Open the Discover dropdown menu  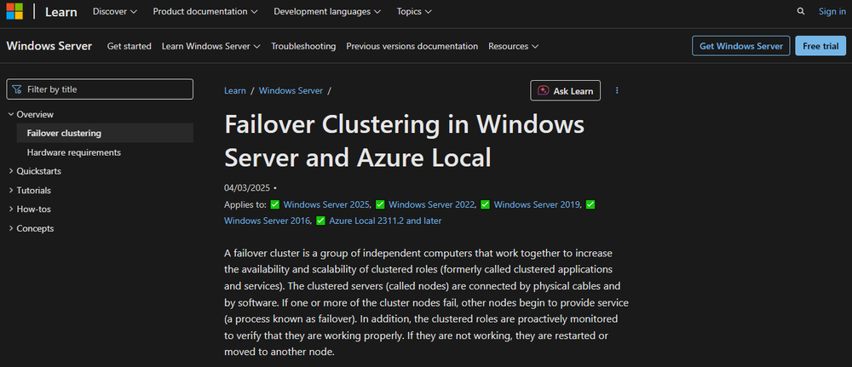click(115, 11)
